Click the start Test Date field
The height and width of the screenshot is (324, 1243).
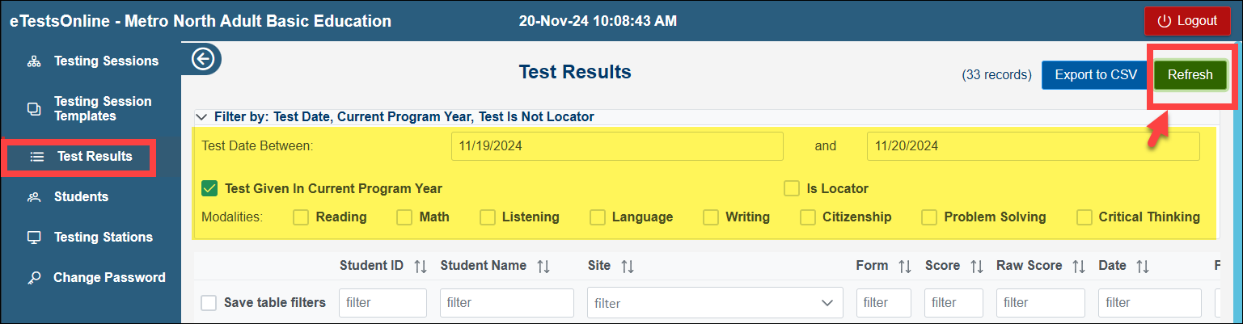617,146
